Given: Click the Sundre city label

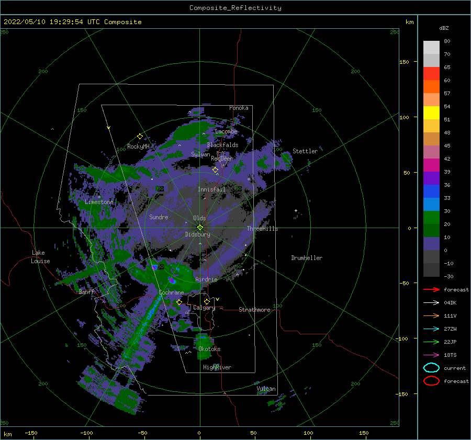Looking at the screenshot, I should [x=159, y=217].
